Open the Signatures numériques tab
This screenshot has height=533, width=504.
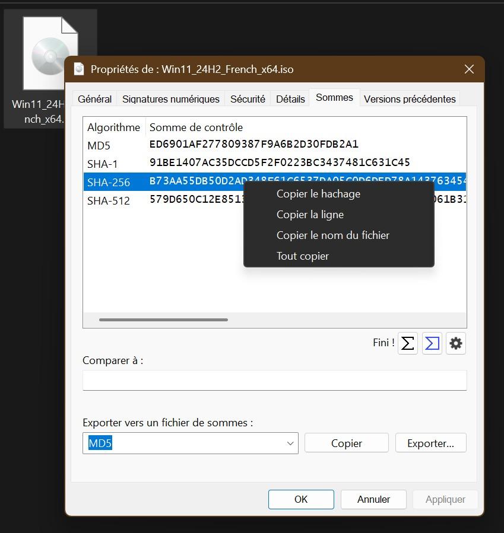tap(171, 99)
